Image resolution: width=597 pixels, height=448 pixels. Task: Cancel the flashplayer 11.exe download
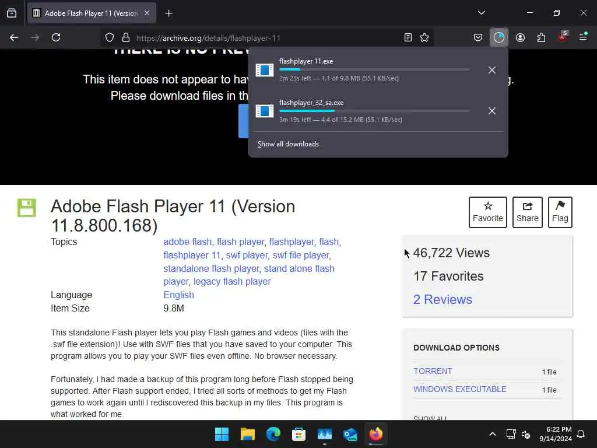click(492, 70)
